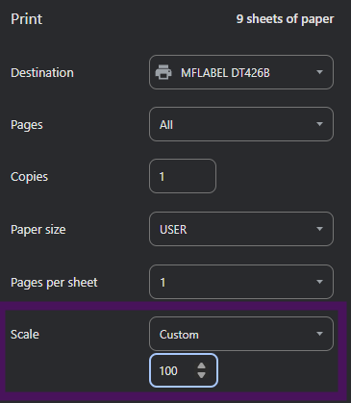Open the Pages dropdown set to All
This screenshot has width=351, height=403.
(241, 124)
